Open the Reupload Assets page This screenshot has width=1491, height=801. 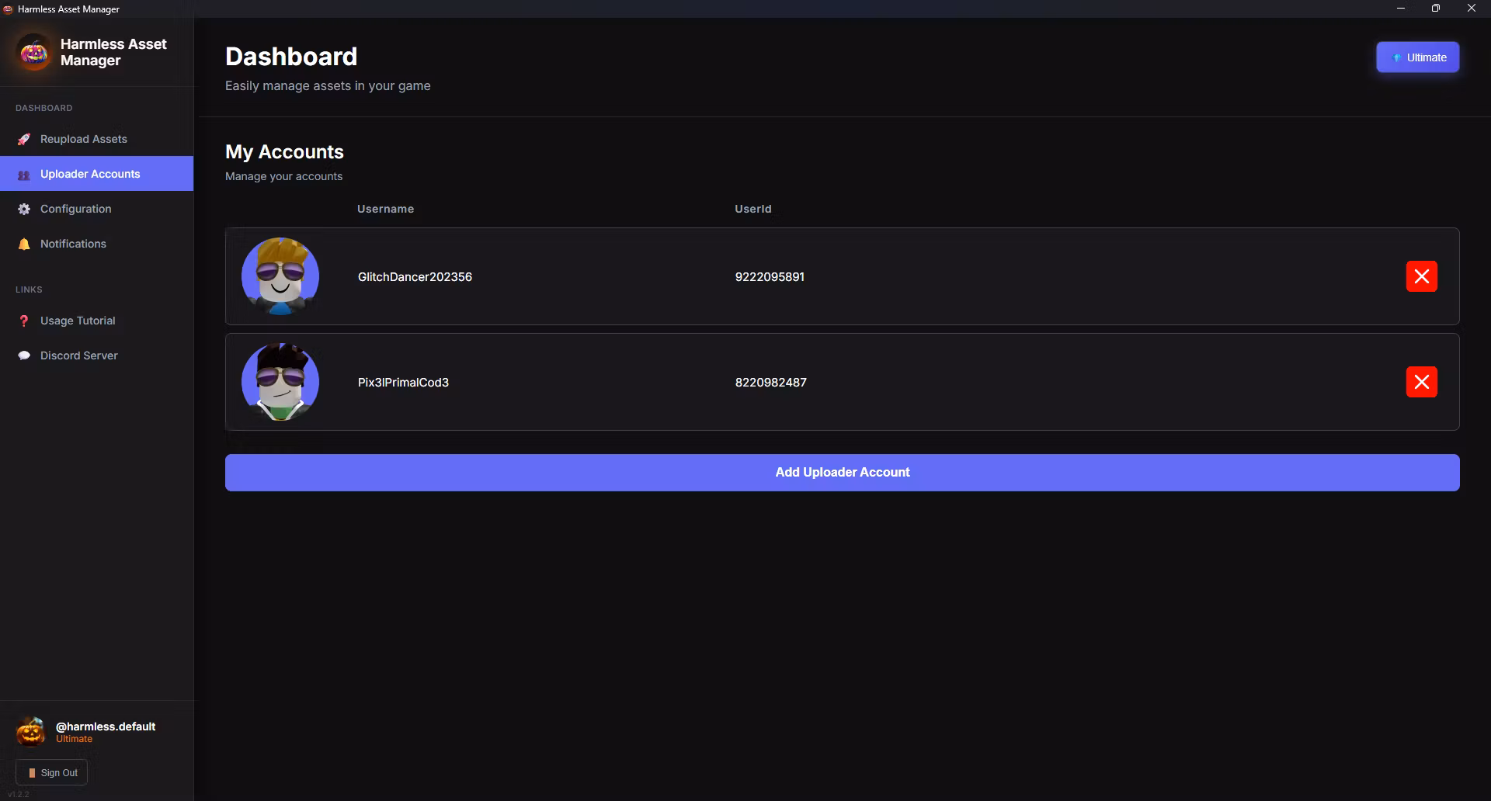(x=84, y=139)
